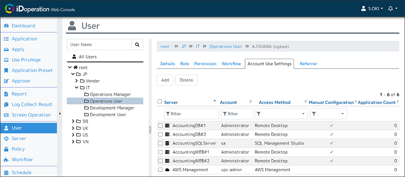The width and height of the screenshot is (405, 177).
Task: Open the Access Method filter dropdown
Action: pos(281,114)
